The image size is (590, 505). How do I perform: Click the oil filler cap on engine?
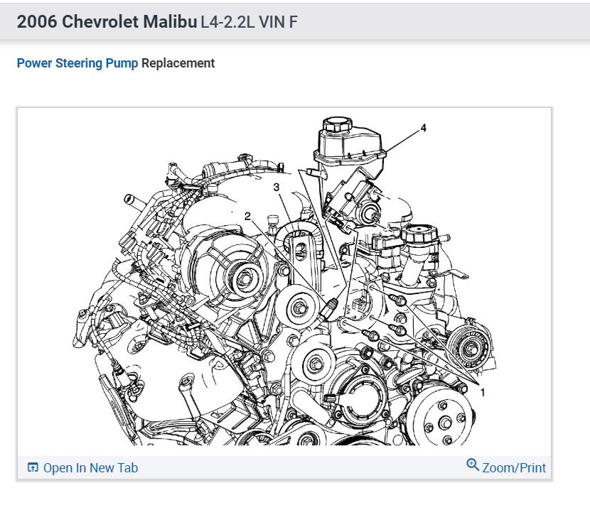(419, 233)
